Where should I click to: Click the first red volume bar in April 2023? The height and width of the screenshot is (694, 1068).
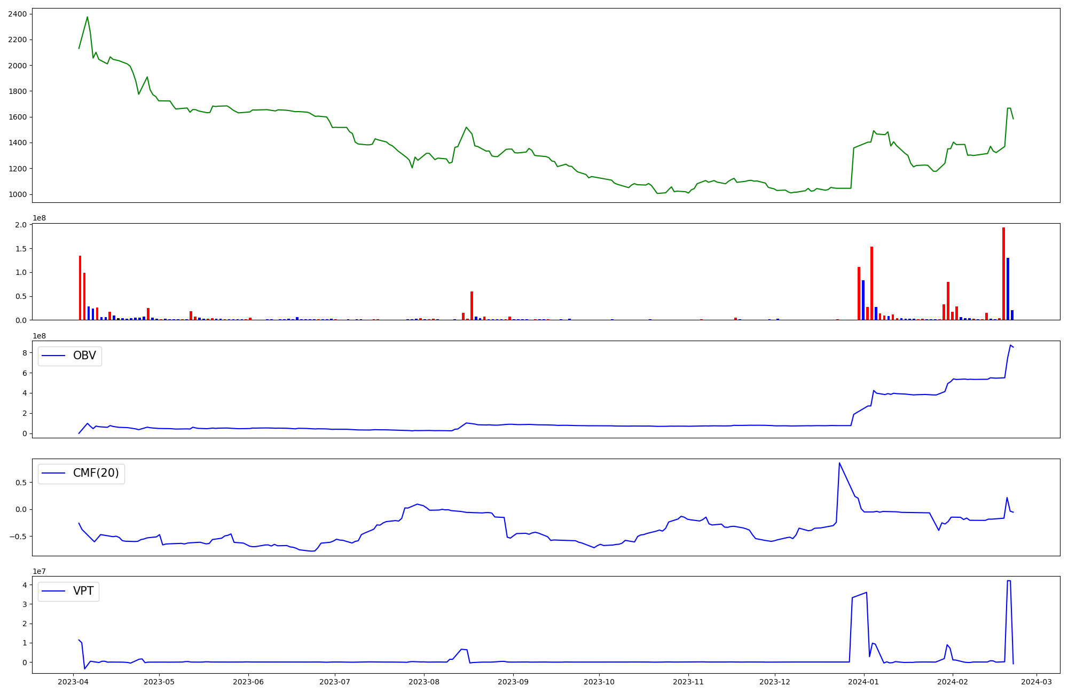80,287
